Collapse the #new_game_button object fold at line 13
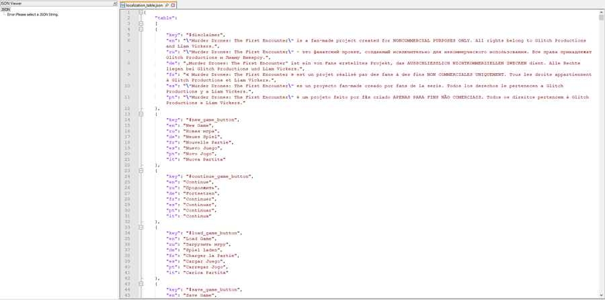This screenshot has width=605, height=300. pyautogui.click(x=141, y=114)
